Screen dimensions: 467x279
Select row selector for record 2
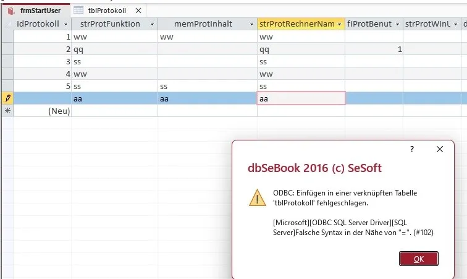tap(7, 49)
